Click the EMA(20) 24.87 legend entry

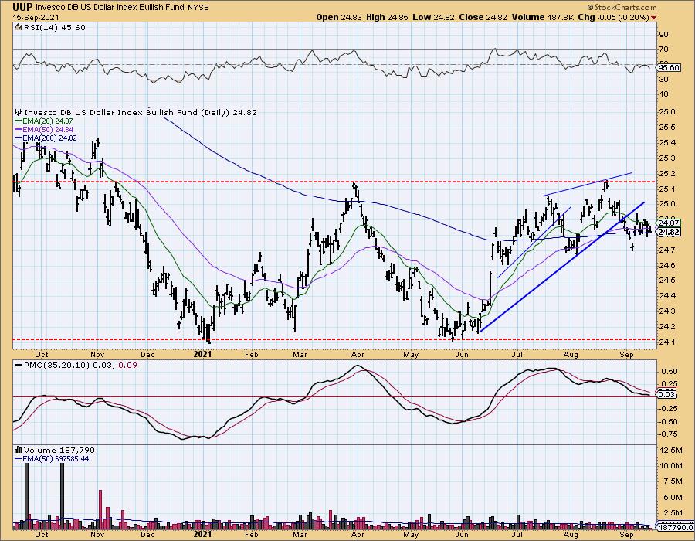click(44, 121)
